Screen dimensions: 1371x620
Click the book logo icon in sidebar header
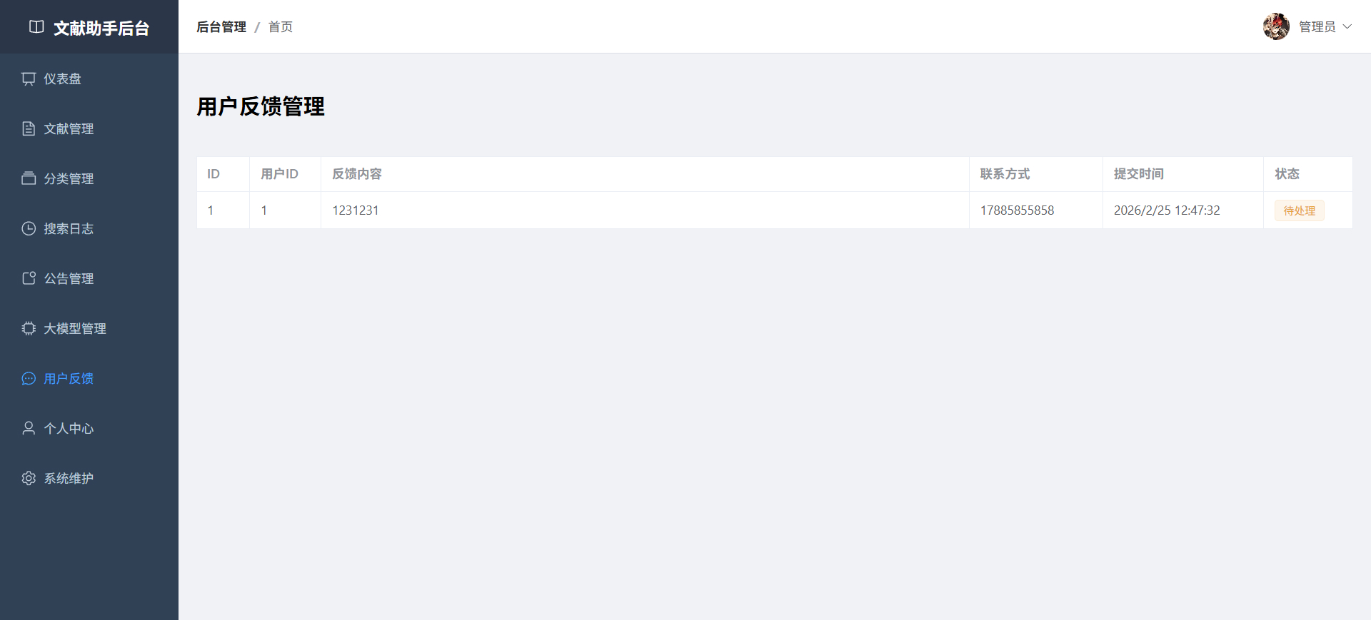(36, 27)
